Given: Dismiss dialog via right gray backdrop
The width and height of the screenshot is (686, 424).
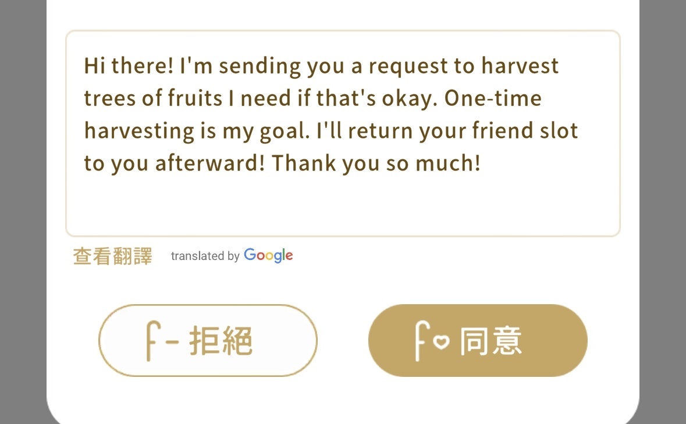Looking at the screenshot, I should pyautogui.click(x=662, y=212).
